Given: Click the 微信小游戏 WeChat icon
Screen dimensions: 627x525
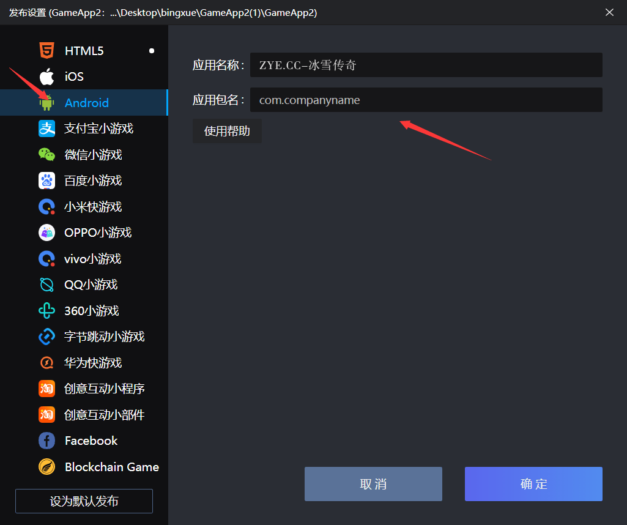Looking at the screenshot, I should pyautogui.click(x=46, y=154).
